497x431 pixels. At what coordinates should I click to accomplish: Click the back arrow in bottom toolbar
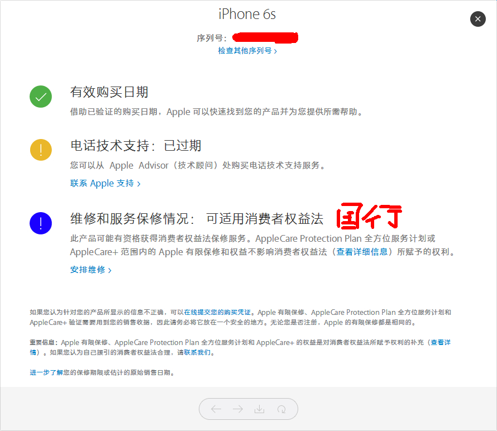click(216, 409)
